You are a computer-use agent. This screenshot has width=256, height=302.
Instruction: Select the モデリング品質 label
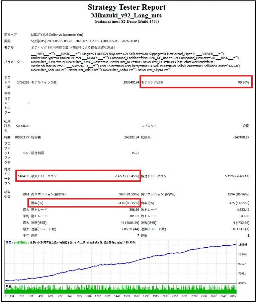point(152,82)
